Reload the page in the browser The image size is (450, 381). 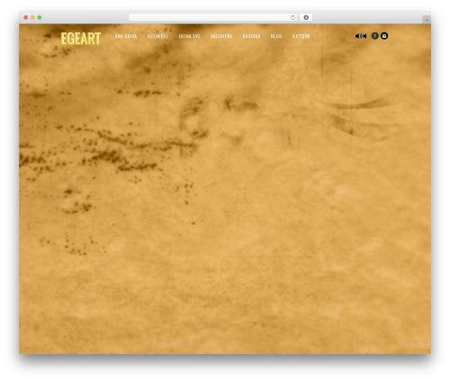(x=292, y=17)
